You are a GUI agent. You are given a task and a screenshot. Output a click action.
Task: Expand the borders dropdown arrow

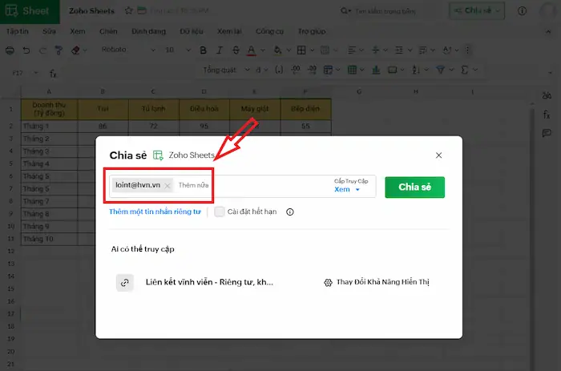point(312,50)
